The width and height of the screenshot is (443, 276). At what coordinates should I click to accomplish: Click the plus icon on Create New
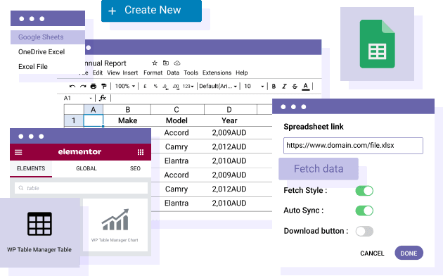(113, 11)
